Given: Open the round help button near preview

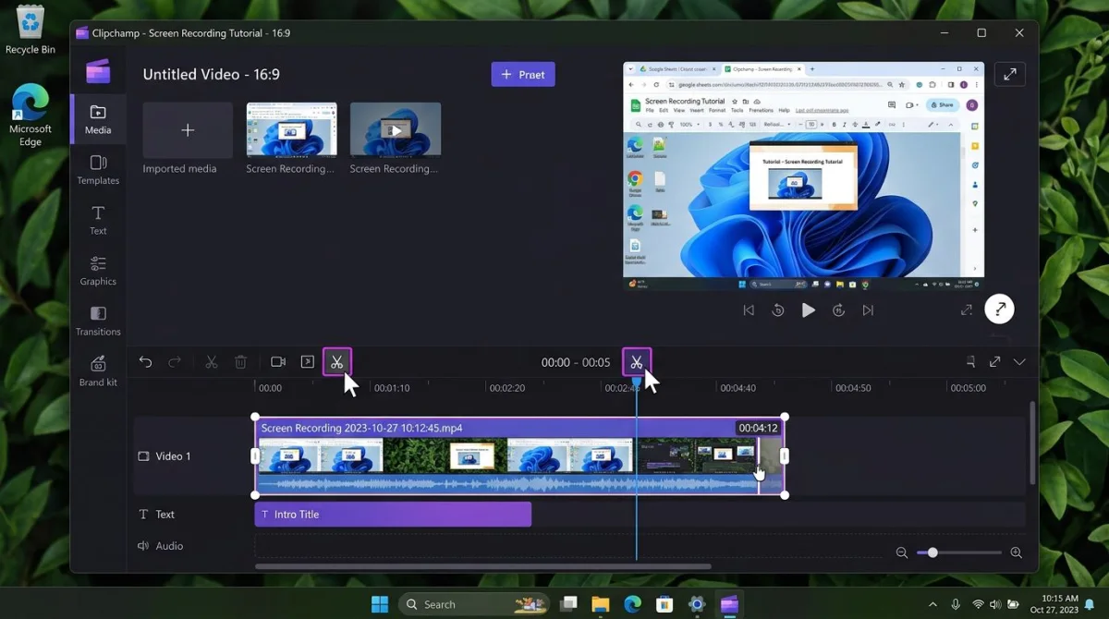Looking at the screenshot, I should 999,309.
